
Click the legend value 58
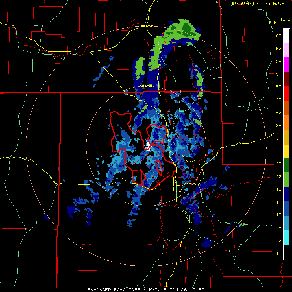coord(279,61)
